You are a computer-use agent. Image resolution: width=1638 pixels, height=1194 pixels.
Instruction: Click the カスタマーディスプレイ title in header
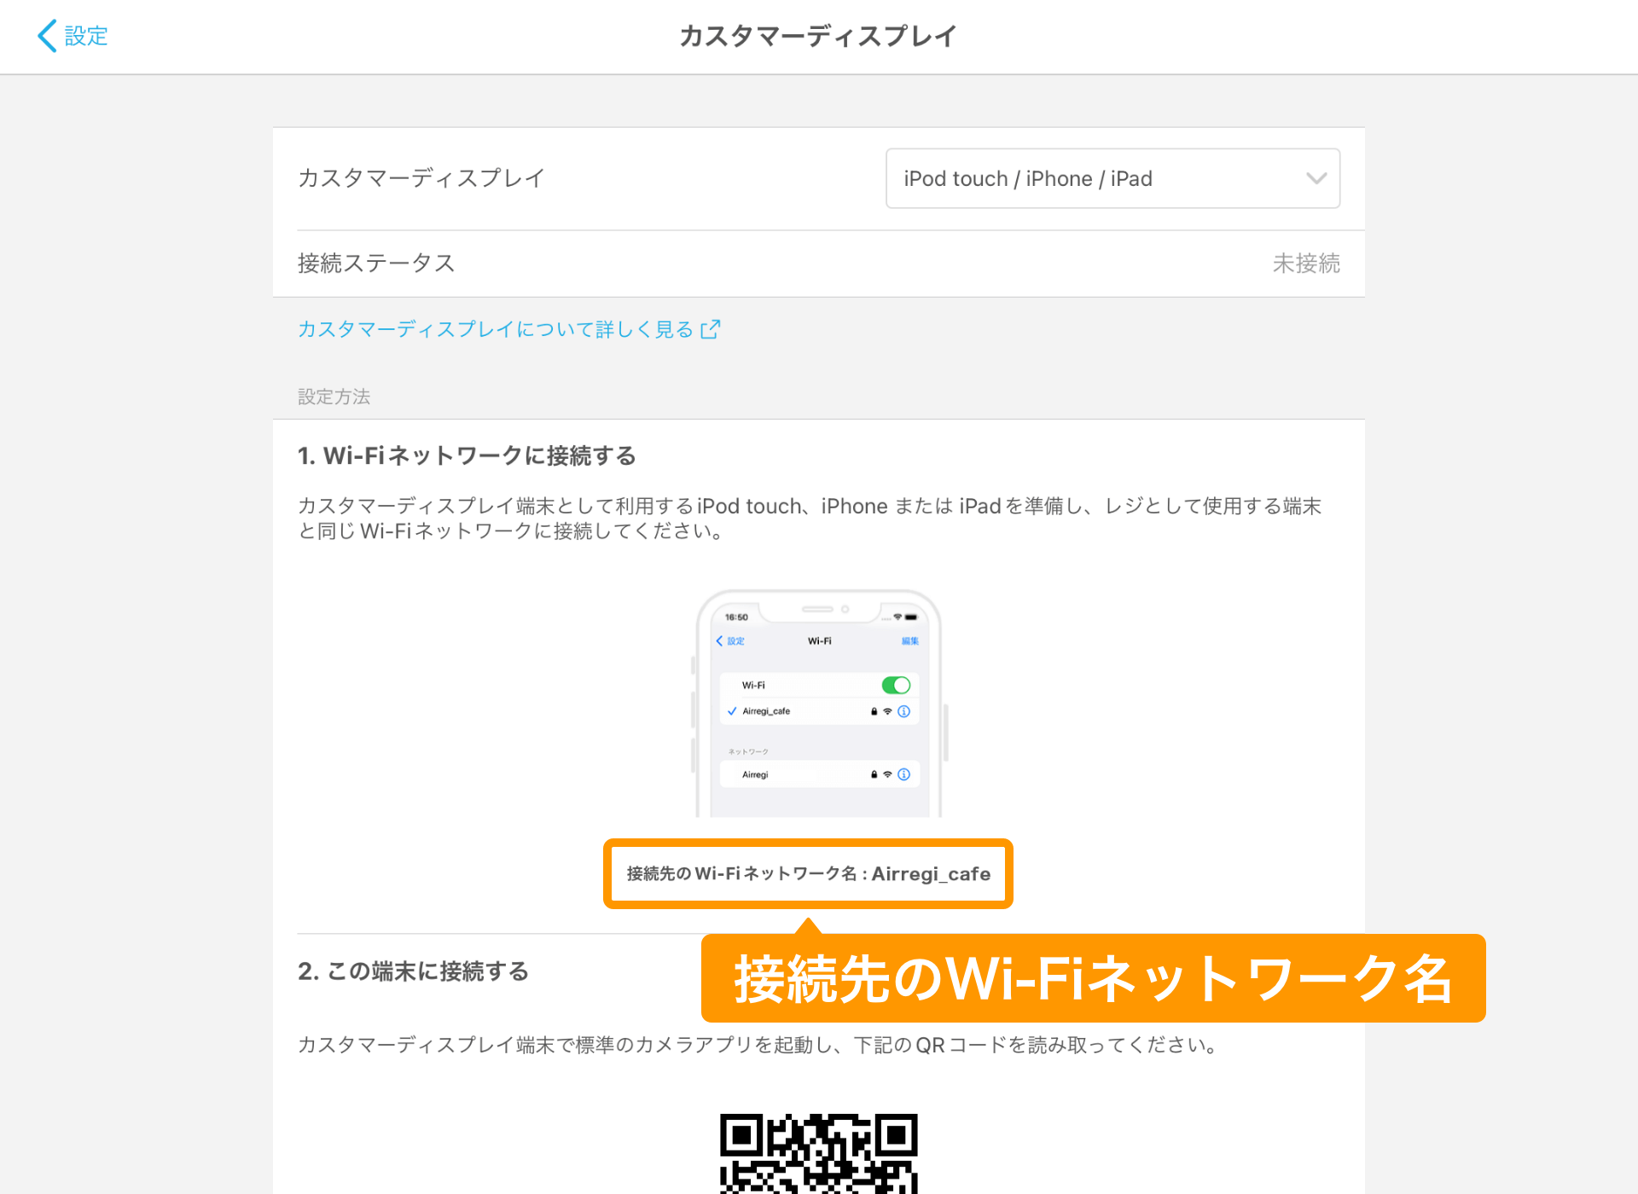click(x=818, y=34)
